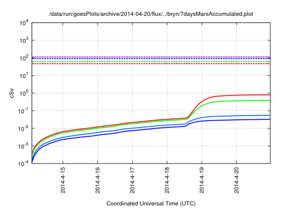298x208 pixels.
Task: Click the 10^3 y-axis tick label
Action: [24, 40]
